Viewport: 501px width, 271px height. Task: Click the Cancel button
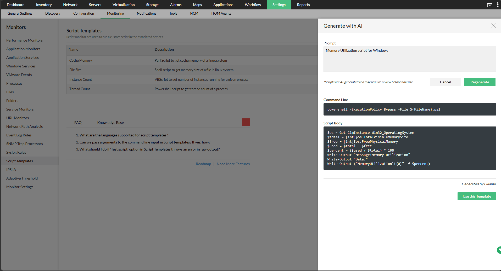tap(445, 82)
